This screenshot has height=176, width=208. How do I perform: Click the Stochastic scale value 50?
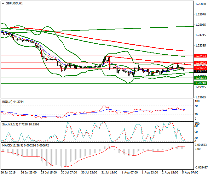pyautogui.click(x=196, y=132)
